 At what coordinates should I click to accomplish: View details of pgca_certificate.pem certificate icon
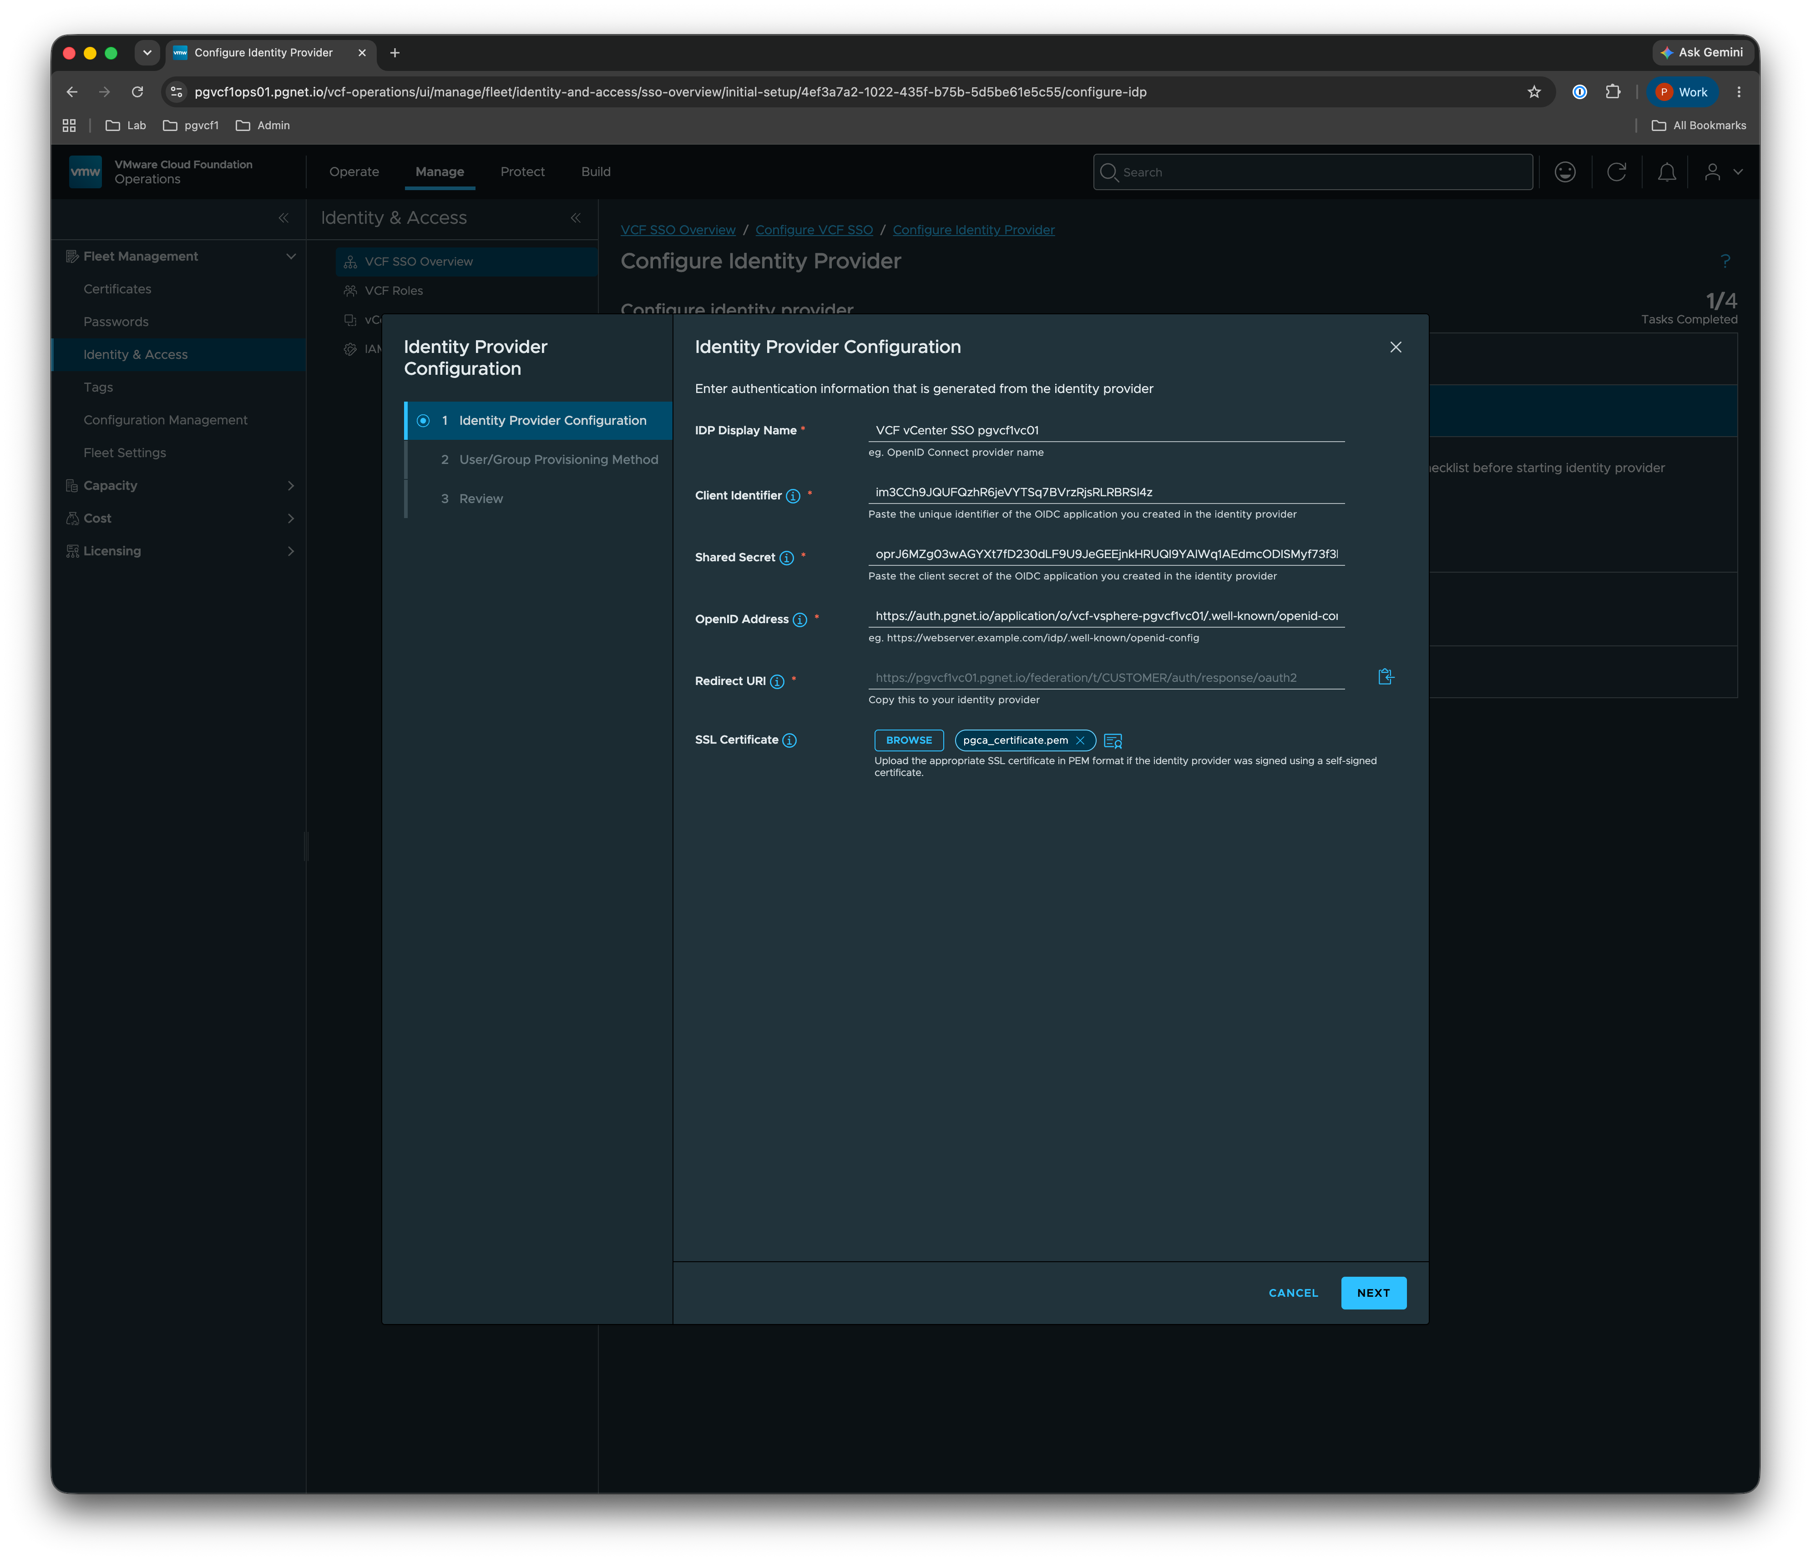point(1113,741)
